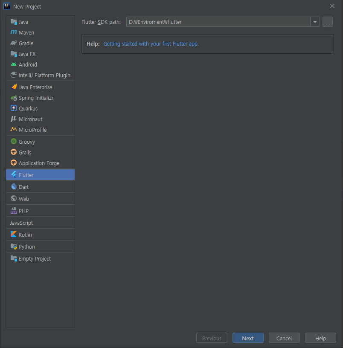Select the Application Forge icon
The image size is (343, 348).
14,162
